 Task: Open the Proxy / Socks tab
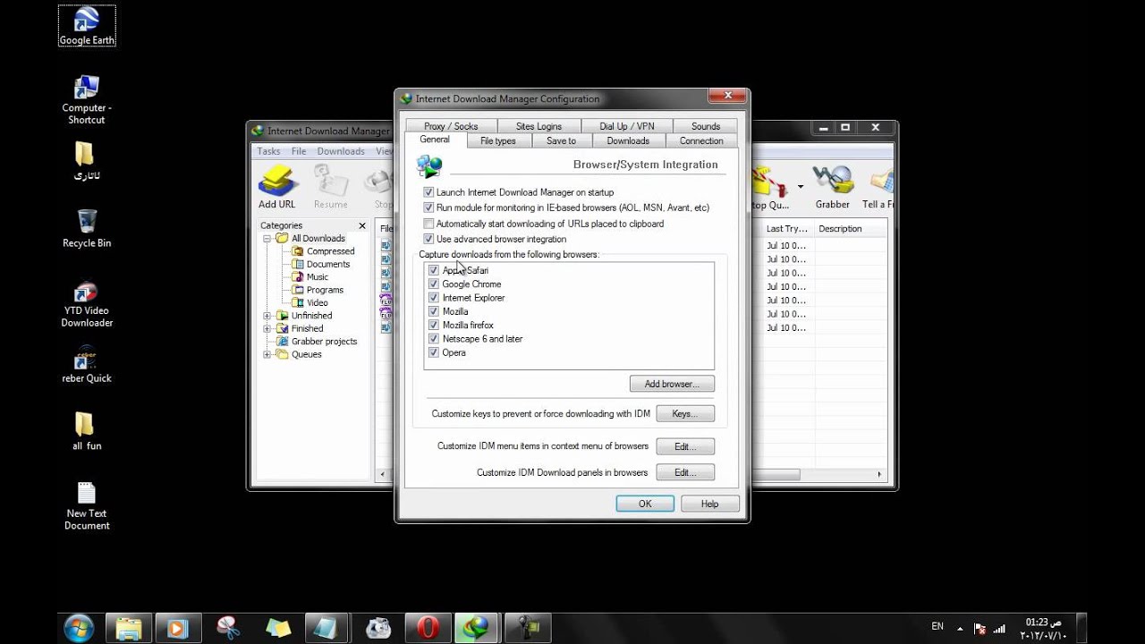click(451, 126)
